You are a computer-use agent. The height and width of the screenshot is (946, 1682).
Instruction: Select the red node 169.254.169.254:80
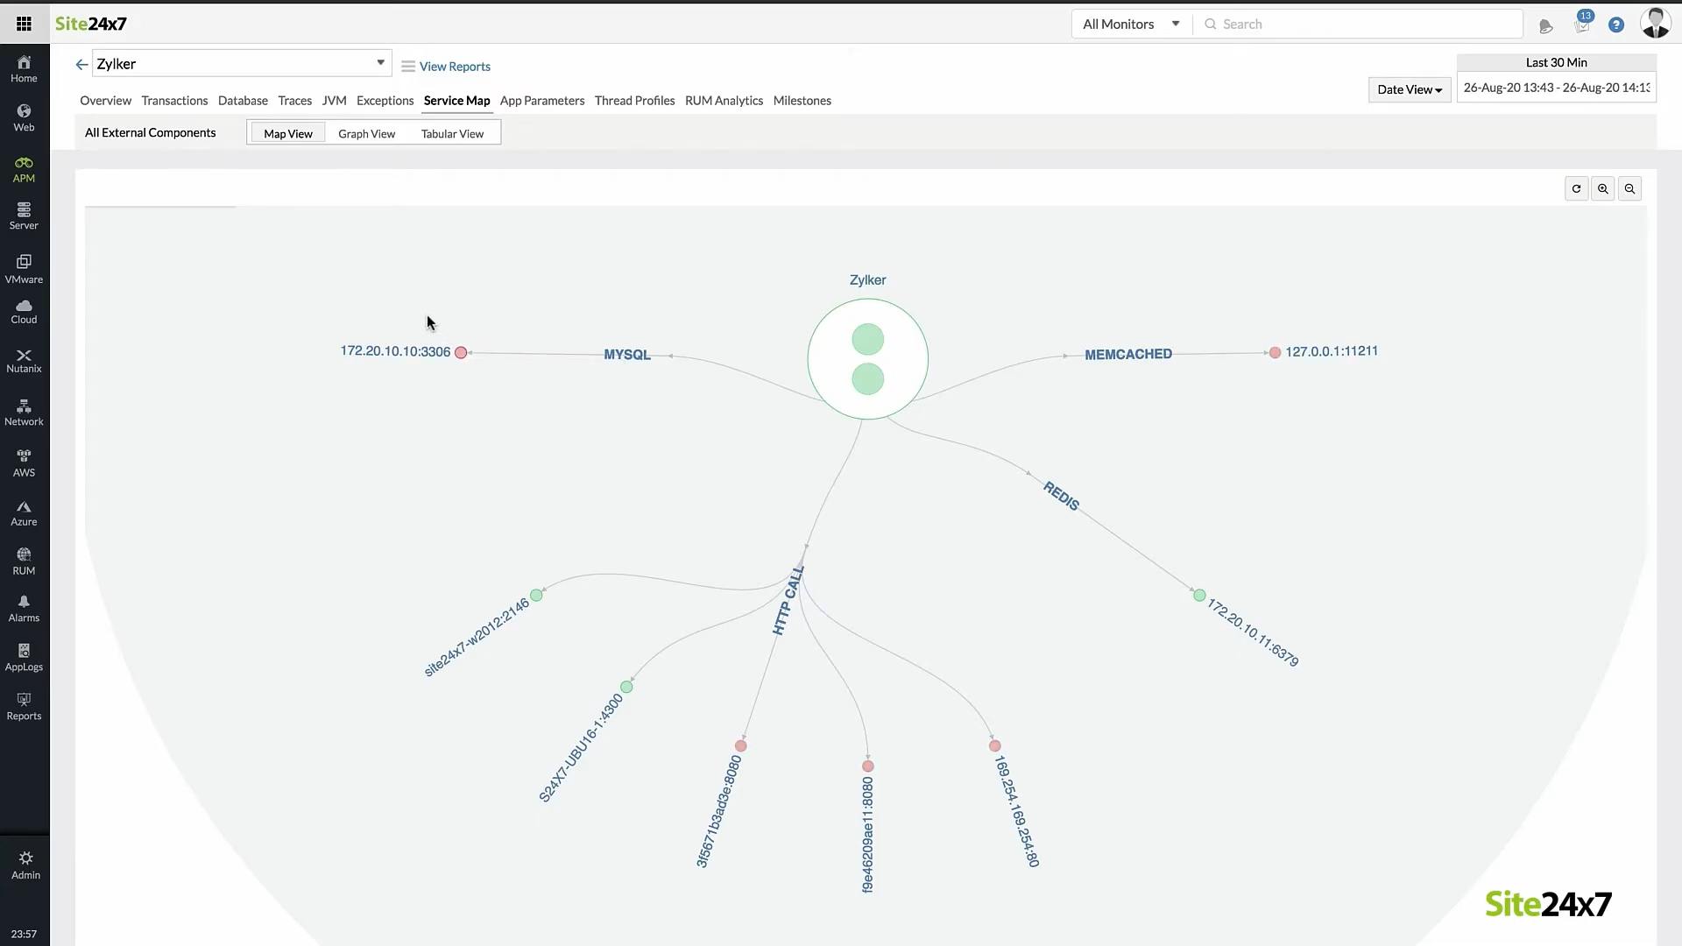[x=994, y=746]
